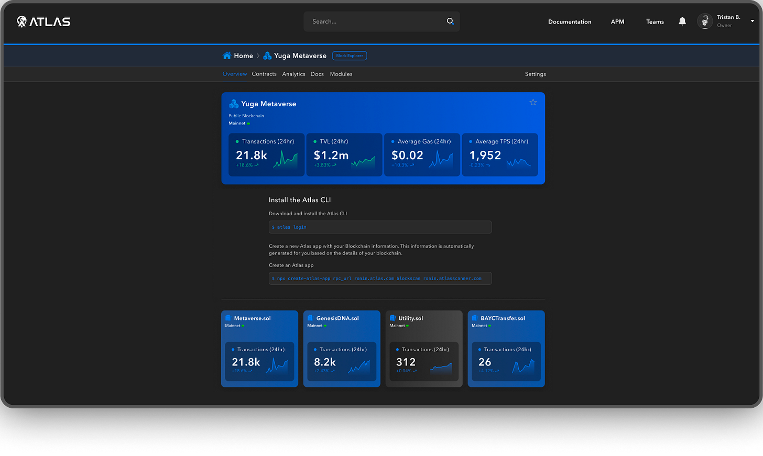Screen dimensions: 763x456
Task: Click the $1.2m TVL value
Action: 331,155
